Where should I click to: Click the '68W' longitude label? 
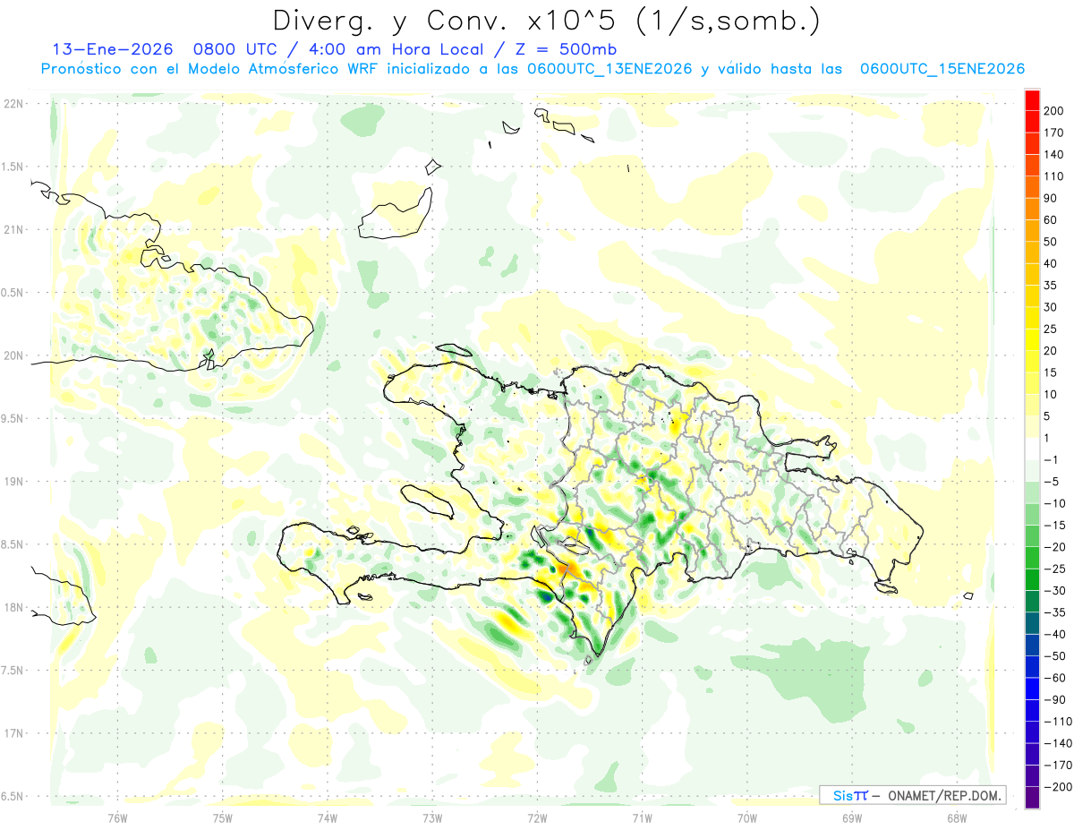click(957, 817)
